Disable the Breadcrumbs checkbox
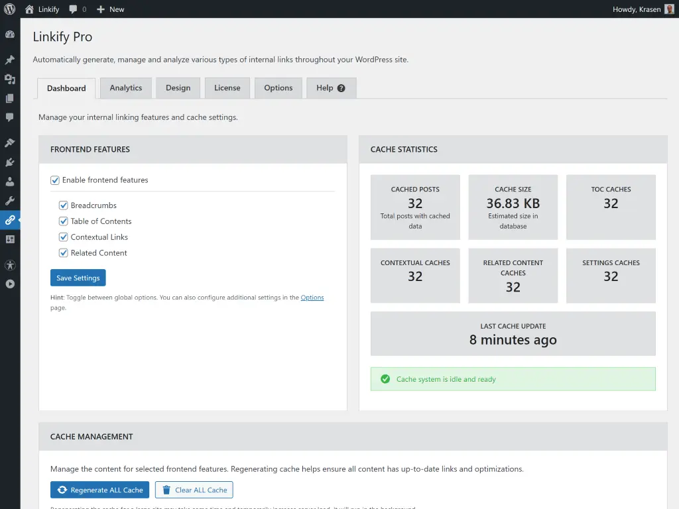Viewport: 679px width, 509px height. click(x=63, y=205)
